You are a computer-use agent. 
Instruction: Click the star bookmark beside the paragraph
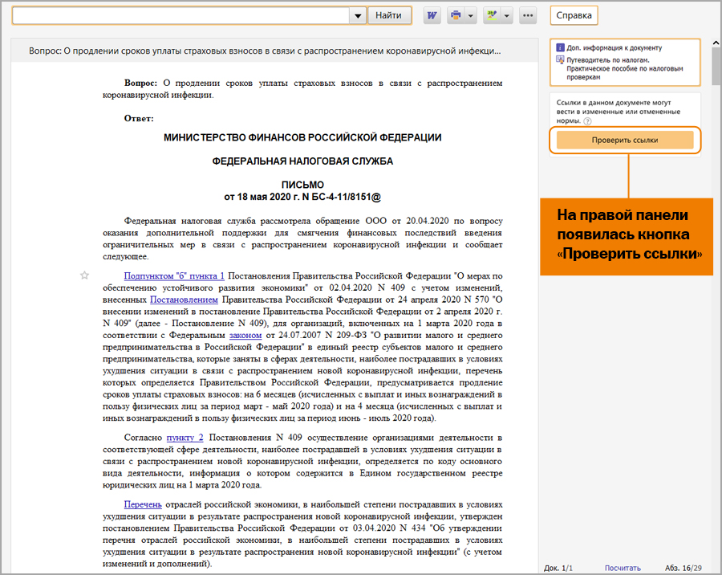84,275
